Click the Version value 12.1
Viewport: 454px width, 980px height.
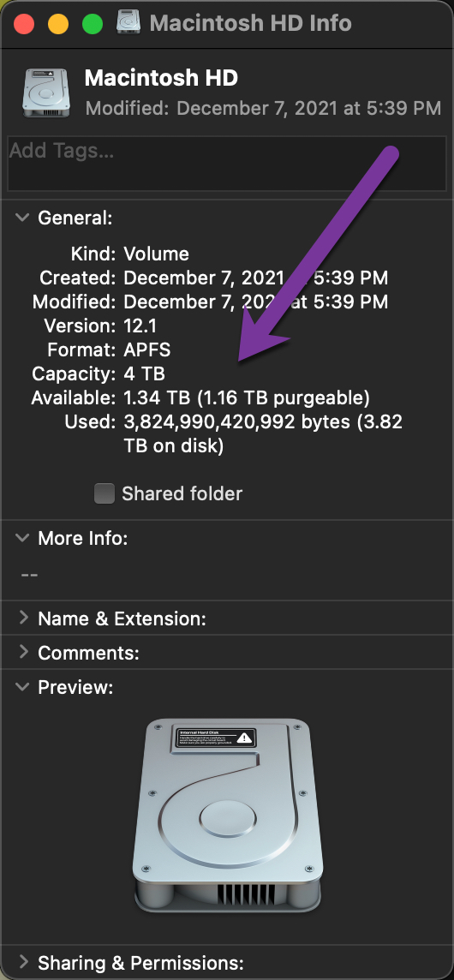point(140,326)
